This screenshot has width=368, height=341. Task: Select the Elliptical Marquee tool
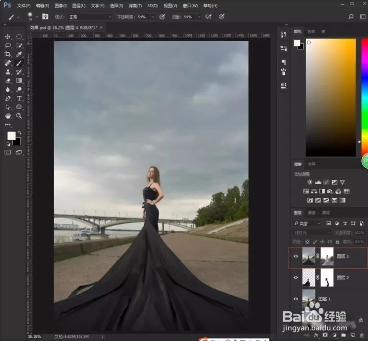tap(19, 37)
